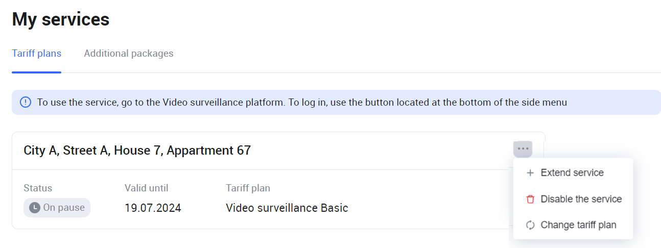This screenshot has width=661, height=248.
Task: Click the My services page heading
Action: click(x=61, y=19)
